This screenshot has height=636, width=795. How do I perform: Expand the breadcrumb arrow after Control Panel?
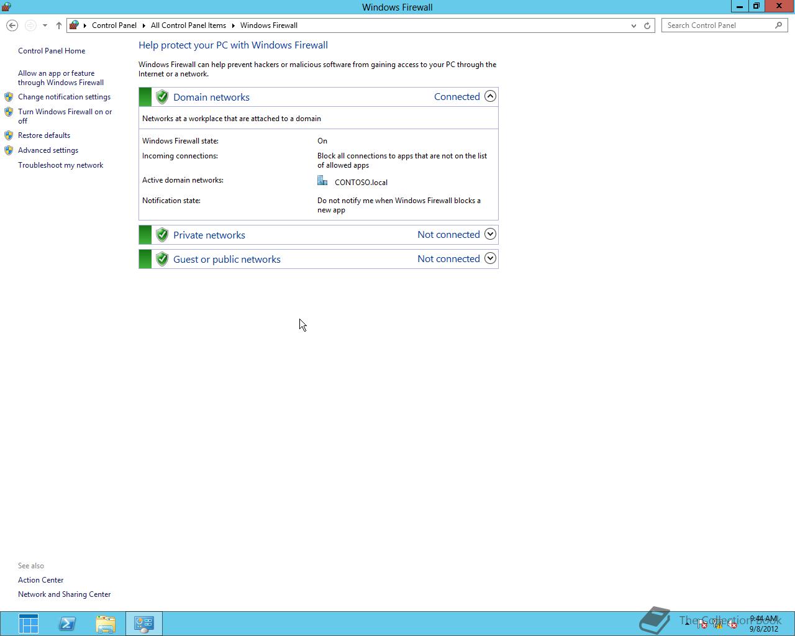coord(143,25)
